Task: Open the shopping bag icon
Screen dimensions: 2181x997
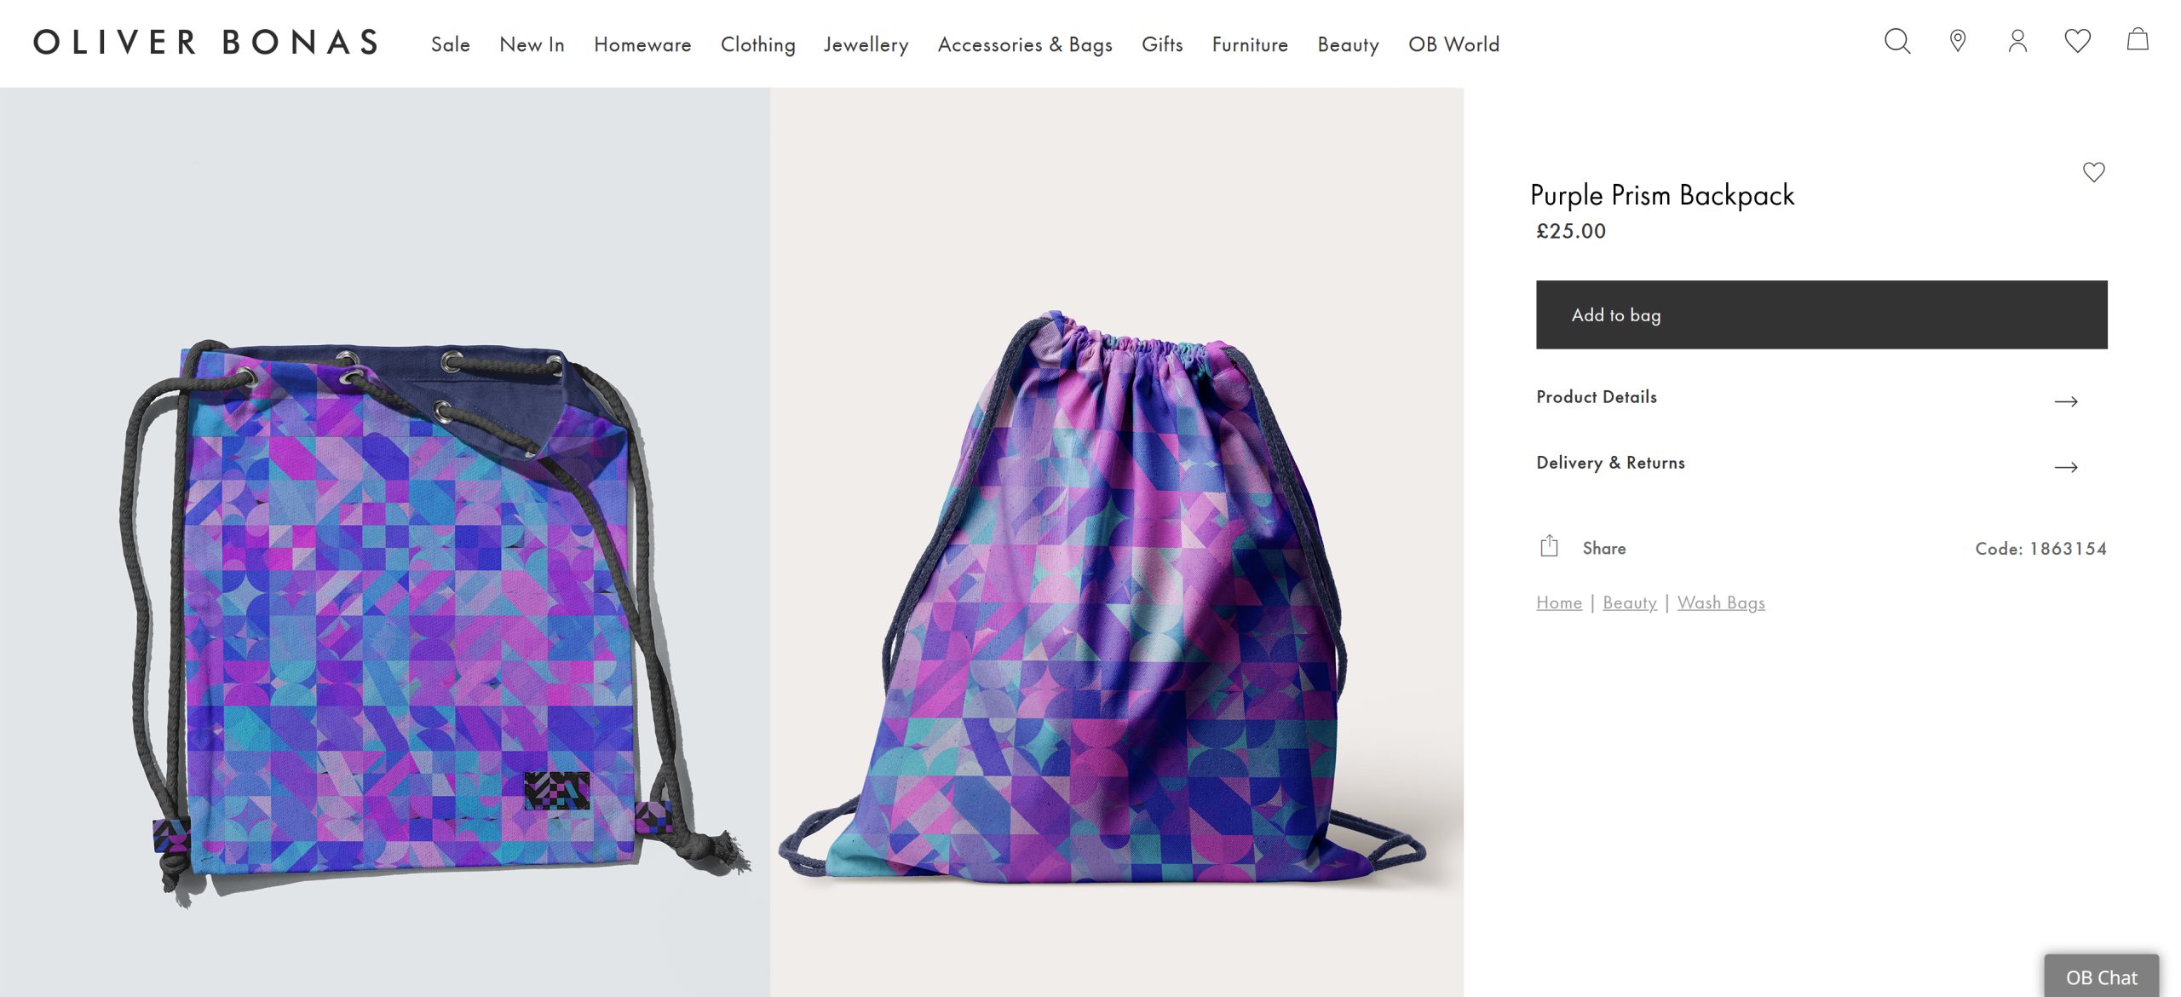Action: coord(2138,40)
